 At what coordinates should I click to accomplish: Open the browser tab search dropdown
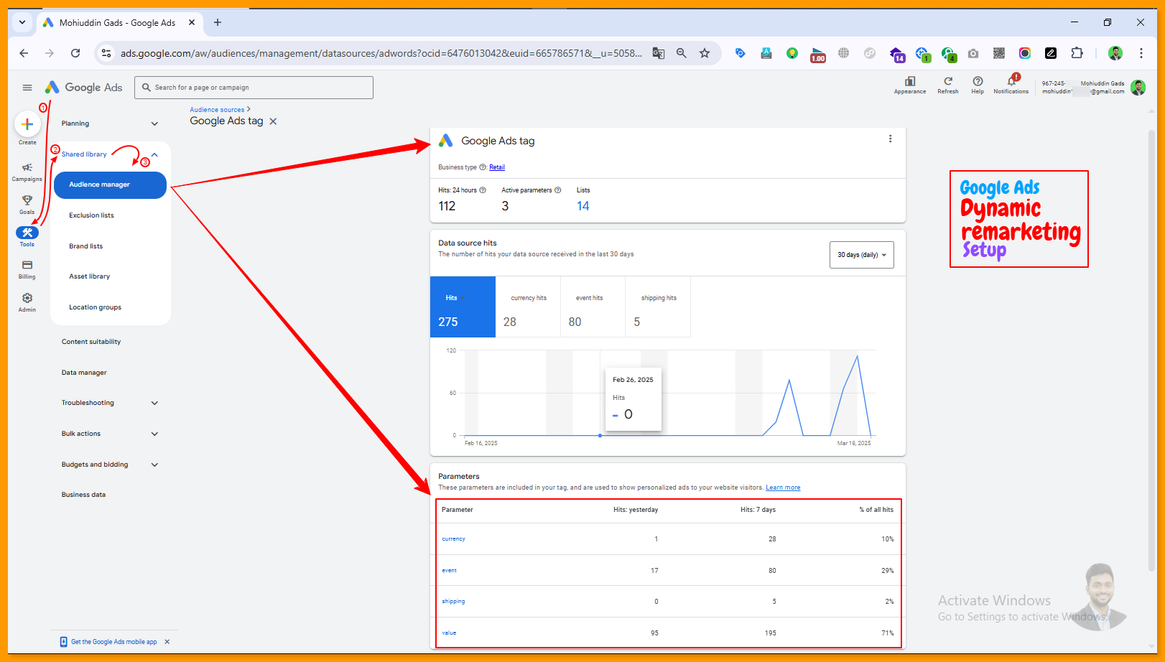click(x=22, y=22)
